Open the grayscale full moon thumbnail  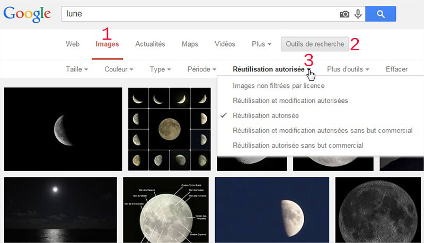tap(378, 210)
